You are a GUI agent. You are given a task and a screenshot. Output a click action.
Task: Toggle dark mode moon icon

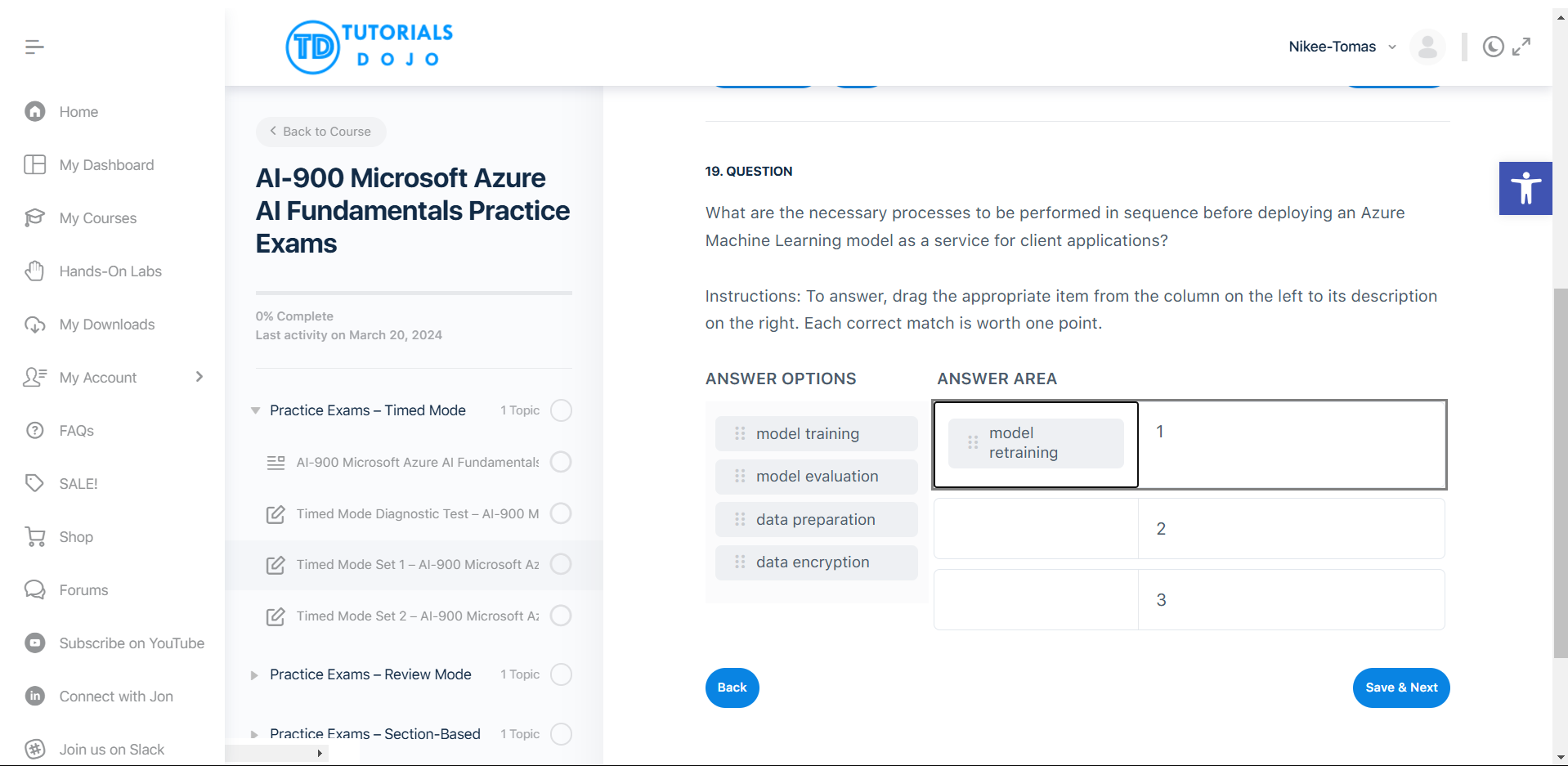tap(1493, 47)
